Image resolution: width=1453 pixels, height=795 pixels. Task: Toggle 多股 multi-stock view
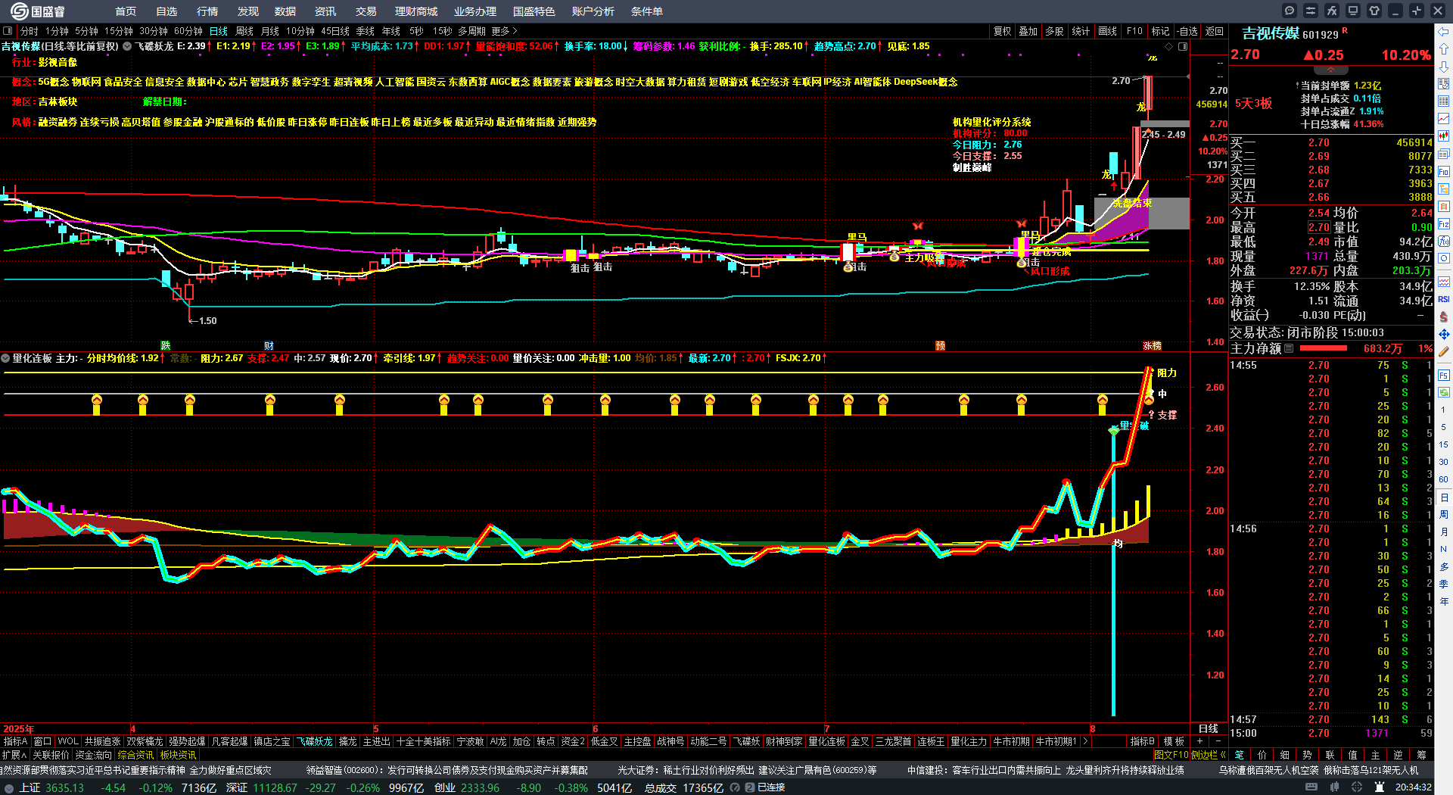(1054, 31)
